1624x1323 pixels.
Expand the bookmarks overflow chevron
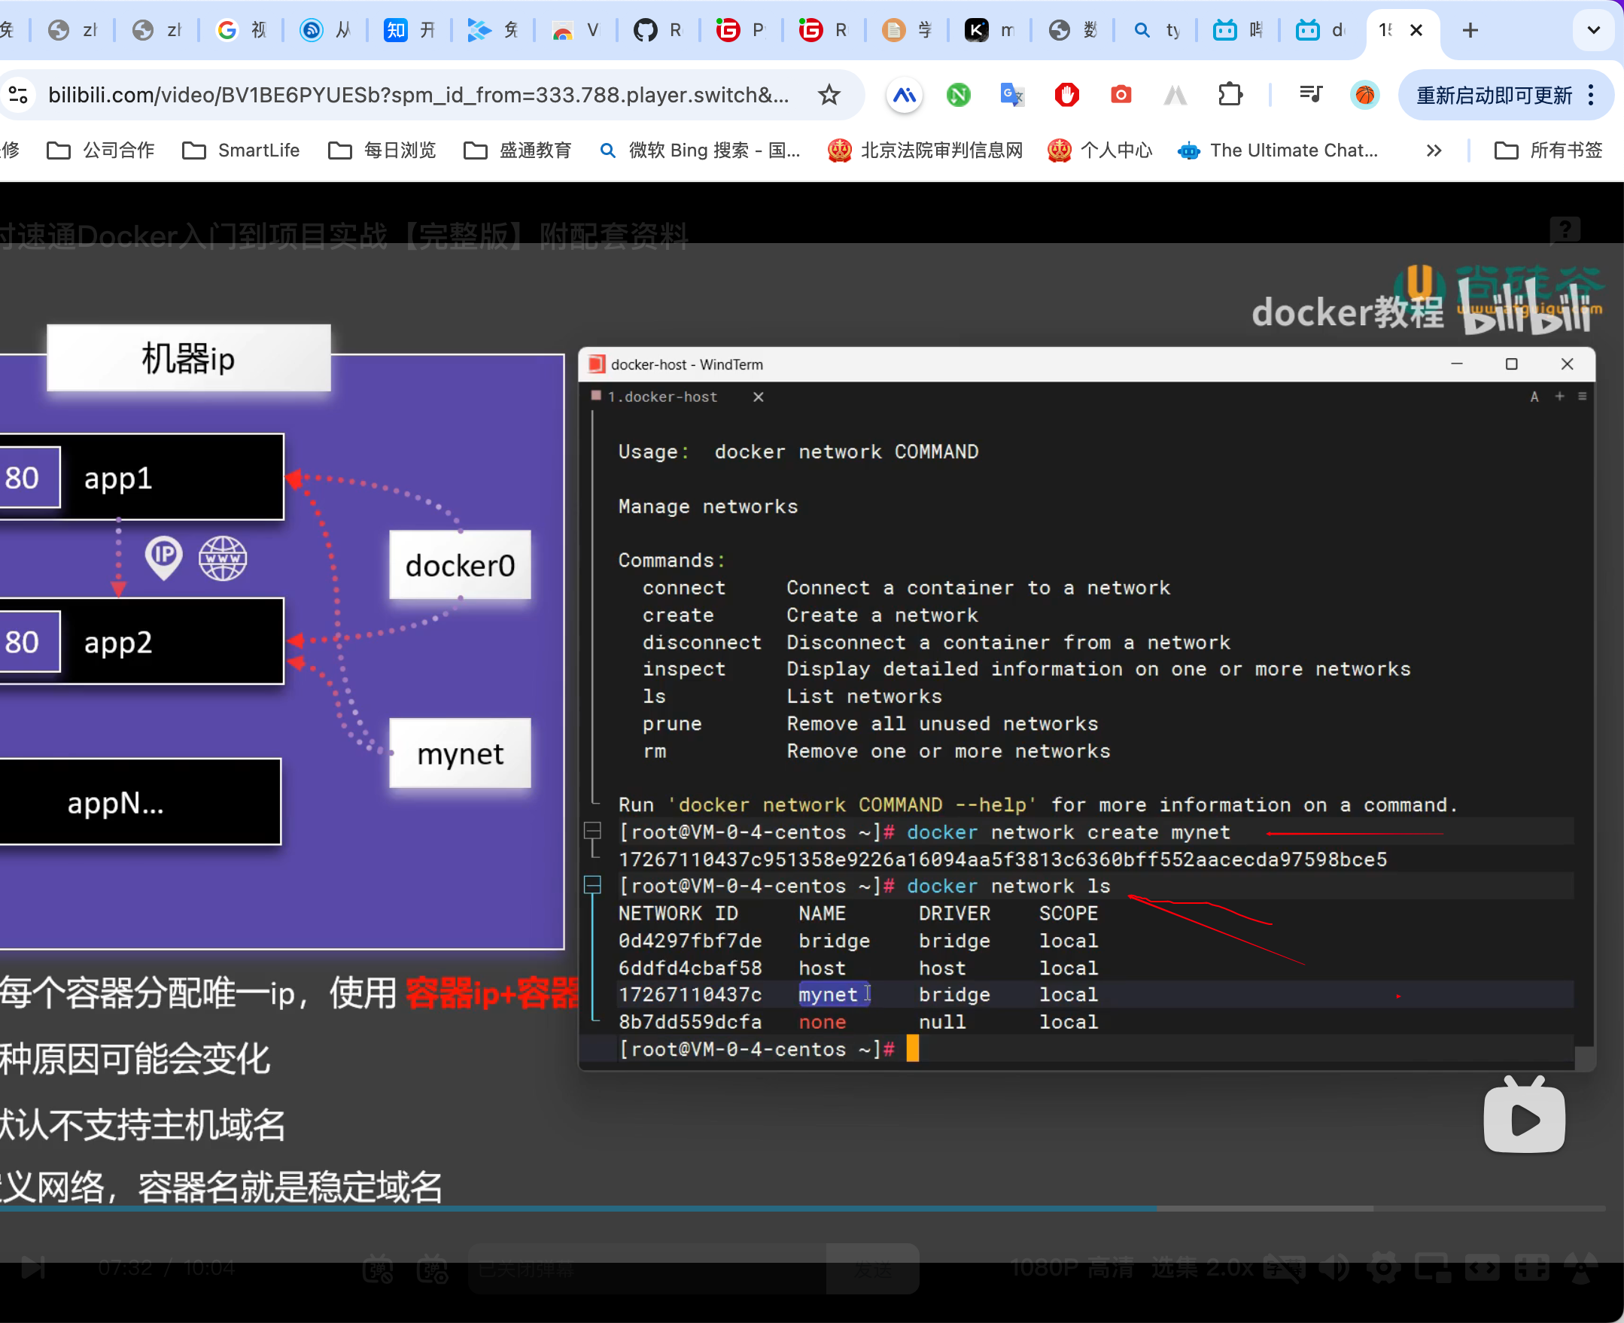(x=1434, y=150)
